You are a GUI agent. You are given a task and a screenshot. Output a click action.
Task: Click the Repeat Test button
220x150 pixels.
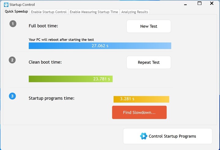[x=149, y=62]
